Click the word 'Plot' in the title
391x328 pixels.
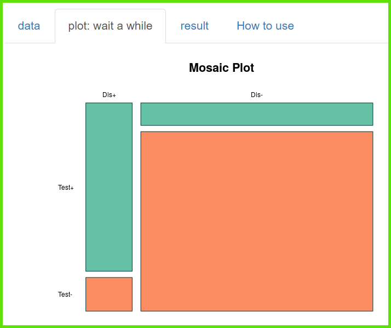tap(243, 68)
